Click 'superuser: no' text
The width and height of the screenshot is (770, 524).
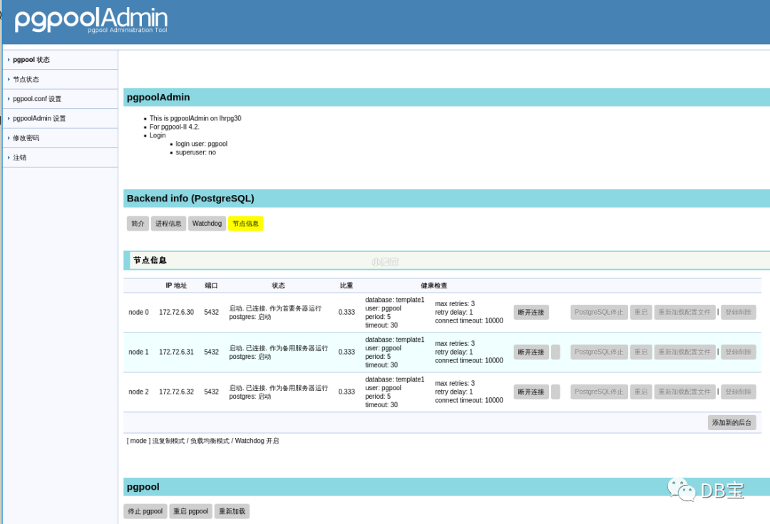(195, 152)
